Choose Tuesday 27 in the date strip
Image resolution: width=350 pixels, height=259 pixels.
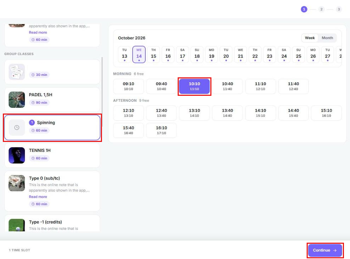click(x=328, y=54)
